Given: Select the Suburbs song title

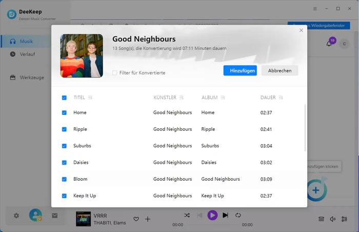Looking at the screenshot, I should [x=82, y=146].
